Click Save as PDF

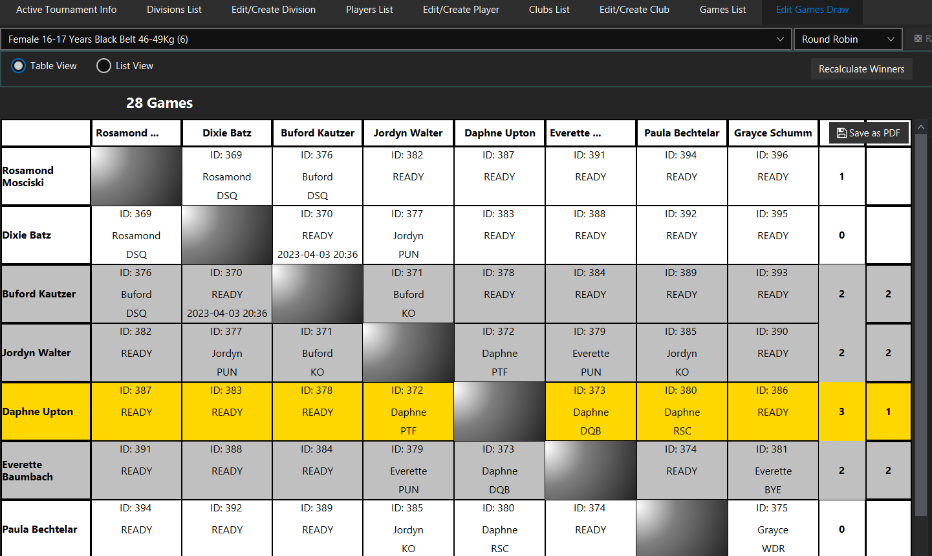pos(869,133)
